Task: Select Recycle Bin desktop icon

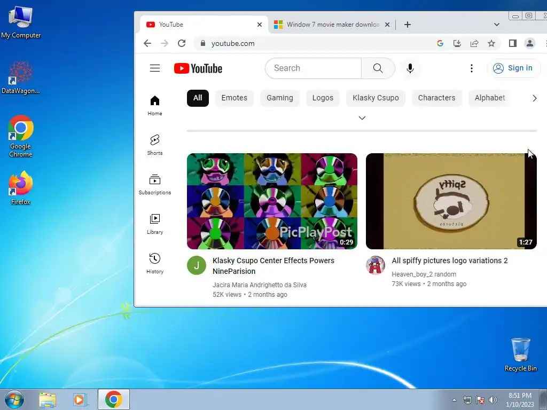Action: click(x=520, y=354)
